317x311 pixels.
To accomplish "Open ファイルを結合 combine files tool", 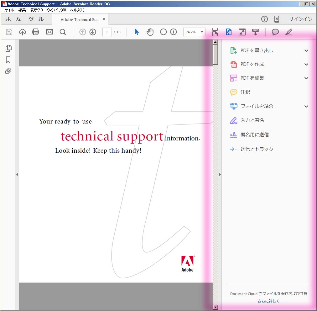I will coord(252,106).
